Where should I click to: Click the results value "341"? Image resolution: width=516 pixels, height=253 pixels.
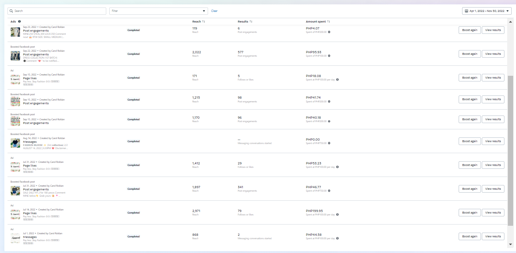pyautogui.click(x=240, y=187)
